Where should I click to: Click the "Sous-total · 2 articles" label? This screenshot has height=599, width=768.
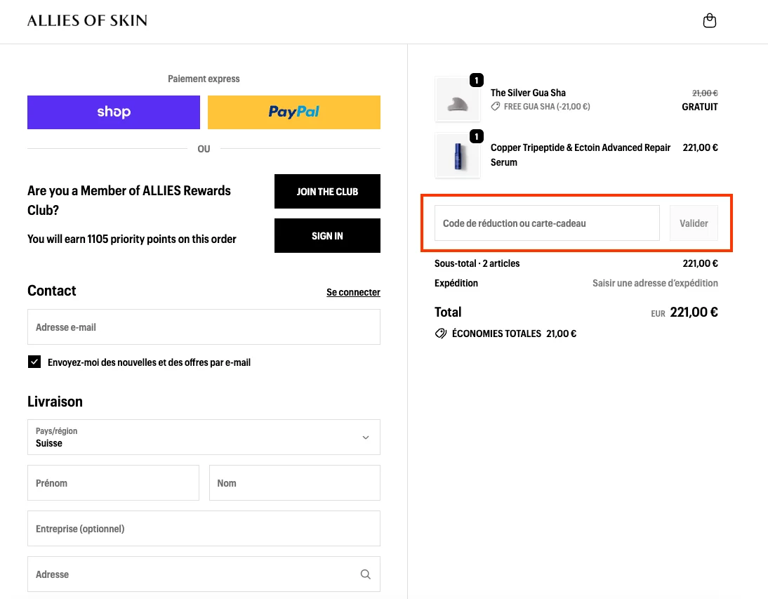point(477,263)
